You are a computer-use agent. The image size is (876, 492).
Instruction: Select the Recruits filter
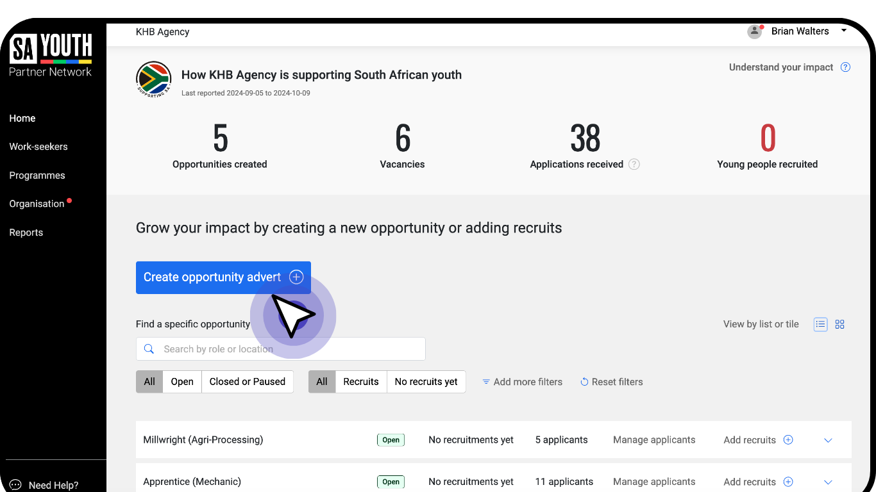[361, 382]
